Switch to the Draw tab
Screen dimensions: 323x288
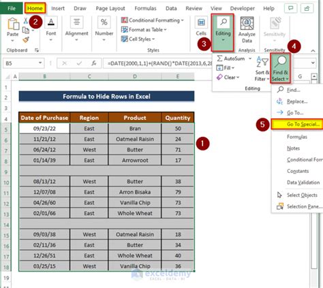pyautogui.click(x=80, y=8)
